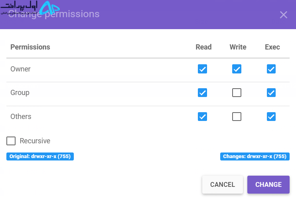Image resolution: width=296 pixels, height=200 pixels.
Task: Uncheck Others Exec permission
Action: coord(271,117)
